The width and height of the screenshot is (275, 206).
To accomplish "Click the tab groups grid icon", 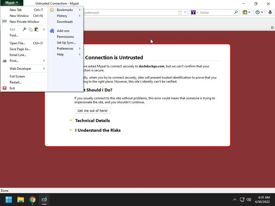I will click(x=272, y=28).
